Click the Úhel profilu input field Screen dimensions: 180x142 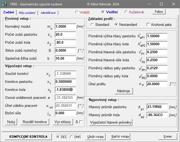click(x=157, y=84)
